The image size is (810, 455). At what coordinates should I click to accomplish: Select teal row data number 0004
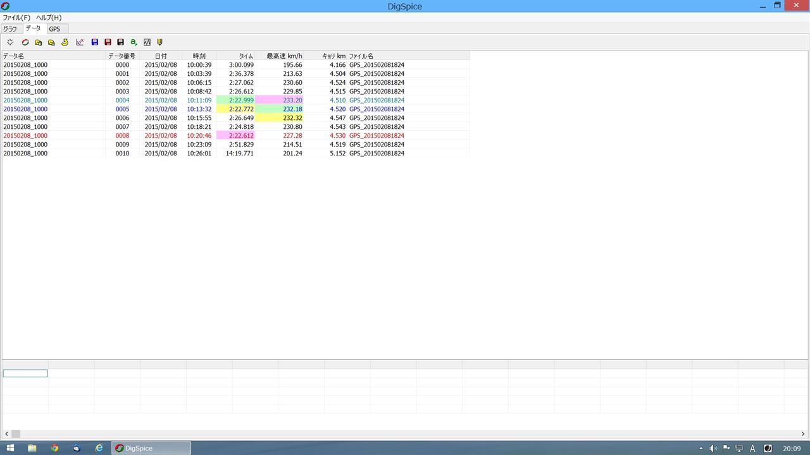122,100
